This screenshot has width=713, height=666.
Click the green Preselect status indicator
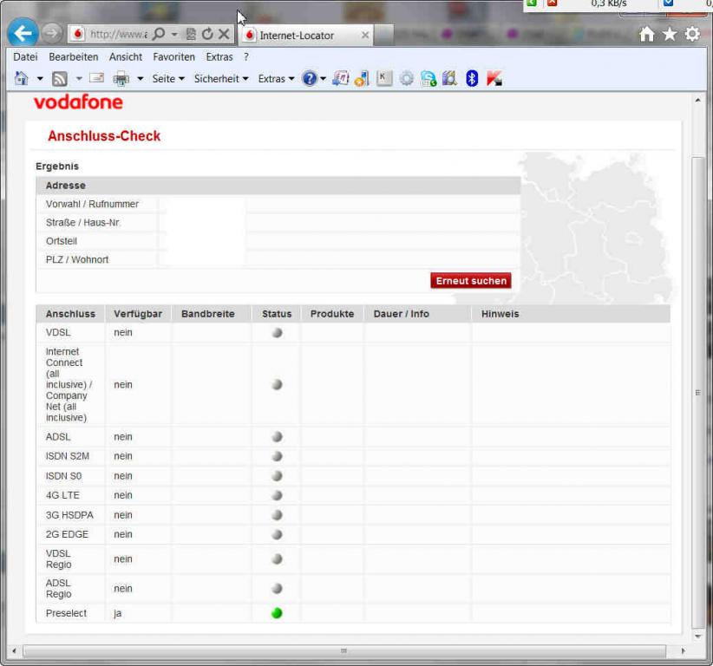click(x=277, y=613)
